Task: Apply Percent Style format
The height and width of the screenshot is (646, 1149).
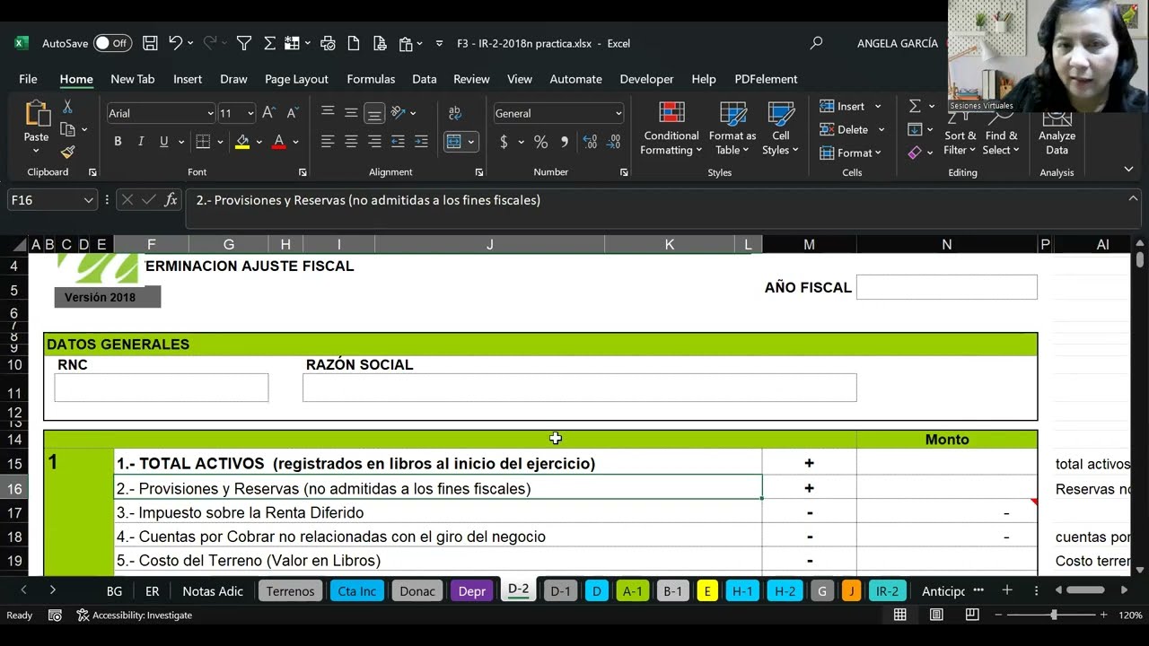Action: click(540, 142)
